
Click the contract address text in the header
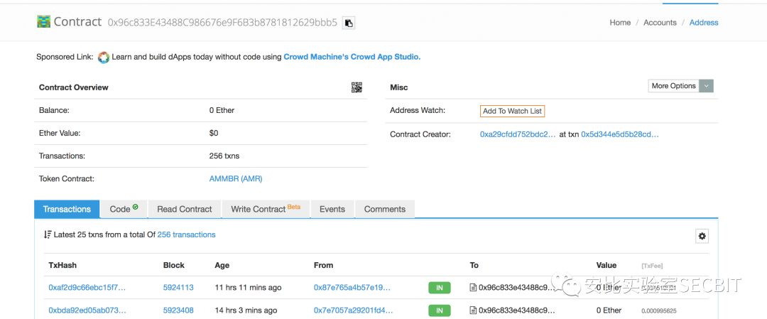click(x=222, y=23)
